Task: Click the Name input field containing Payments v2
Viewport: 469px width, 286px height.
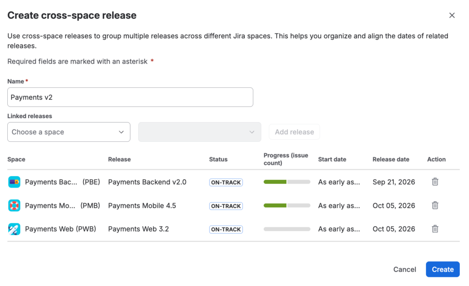Action: click(130, 97)
